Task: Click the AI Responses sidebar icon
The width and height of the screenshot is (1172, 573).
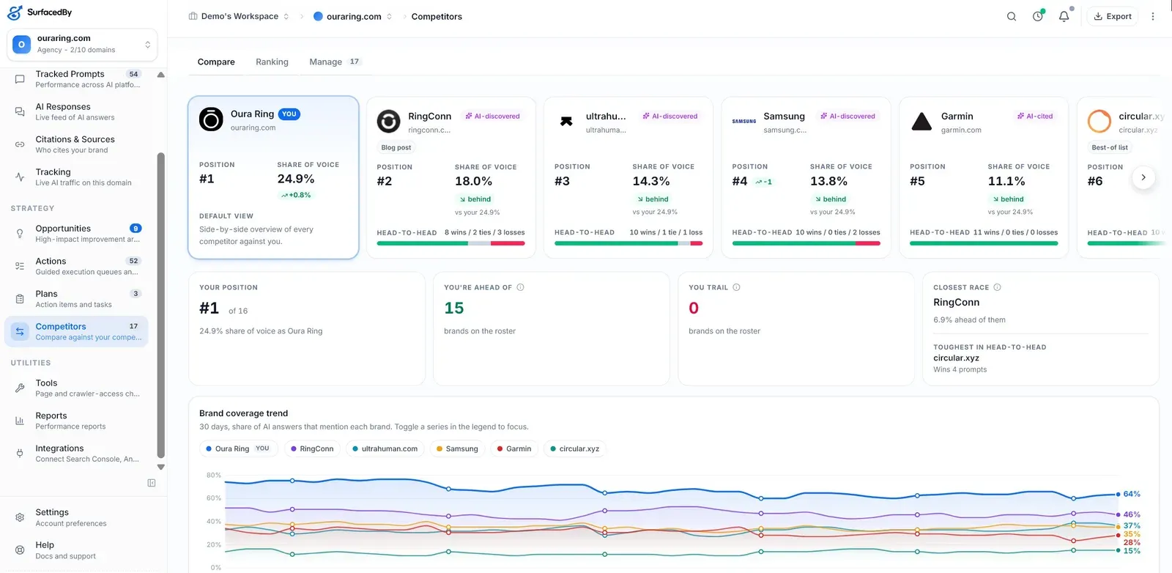Action: (20, 111)
